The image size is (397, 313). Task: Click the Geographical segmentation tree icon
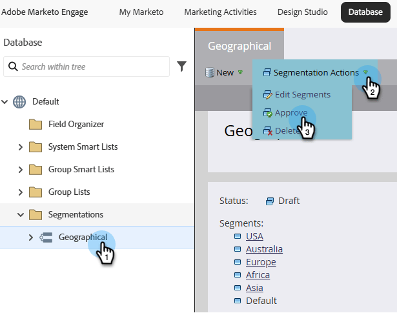[46, 237]
